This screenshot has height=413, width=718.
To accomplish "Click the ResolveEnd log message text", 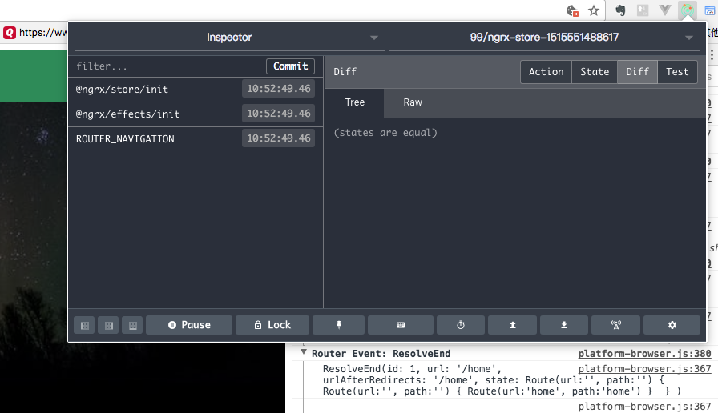I will tap(502, 380).
